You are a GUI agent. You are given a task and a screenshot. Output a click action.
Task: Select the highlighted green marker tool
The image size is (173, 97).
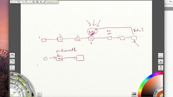pos(24,84)
